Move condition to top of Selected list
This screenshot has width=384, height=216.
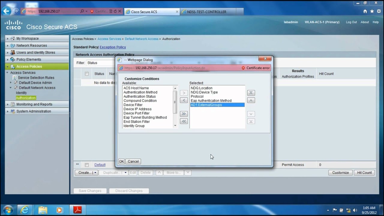(251, 93)
